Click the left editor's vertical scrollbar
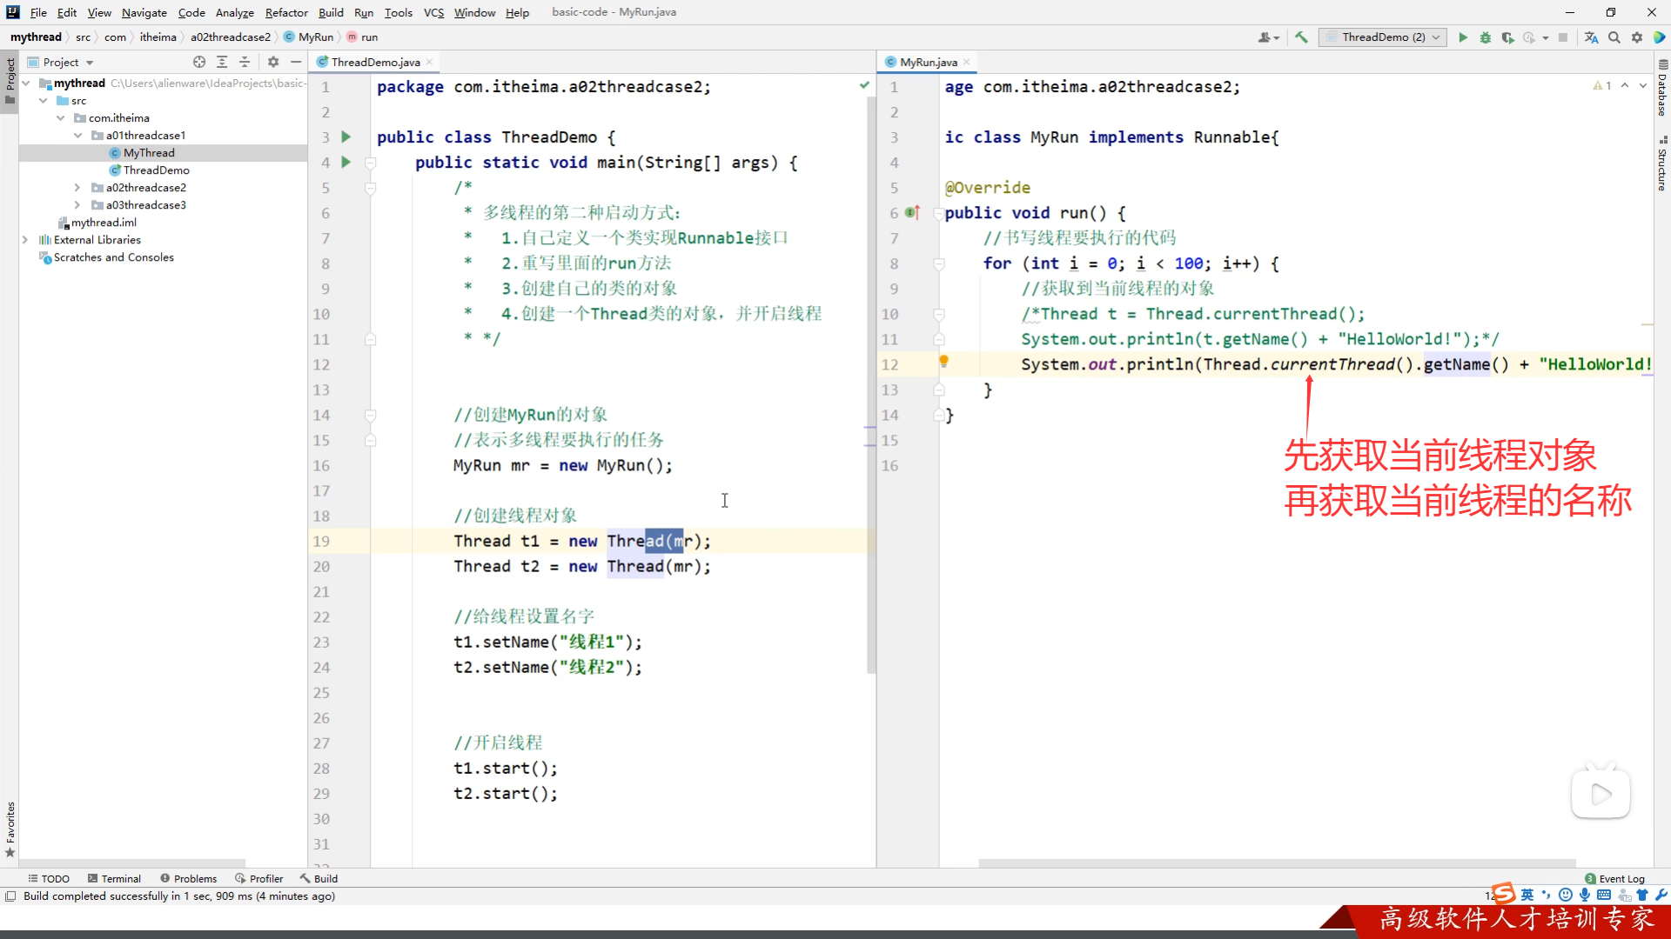The width and height of the screenshot is (1671, 939). (871, 383)
